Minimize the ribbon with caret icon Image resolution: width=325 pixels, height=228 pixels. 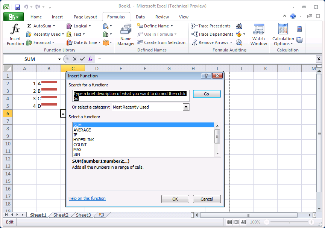pos(285,16)
